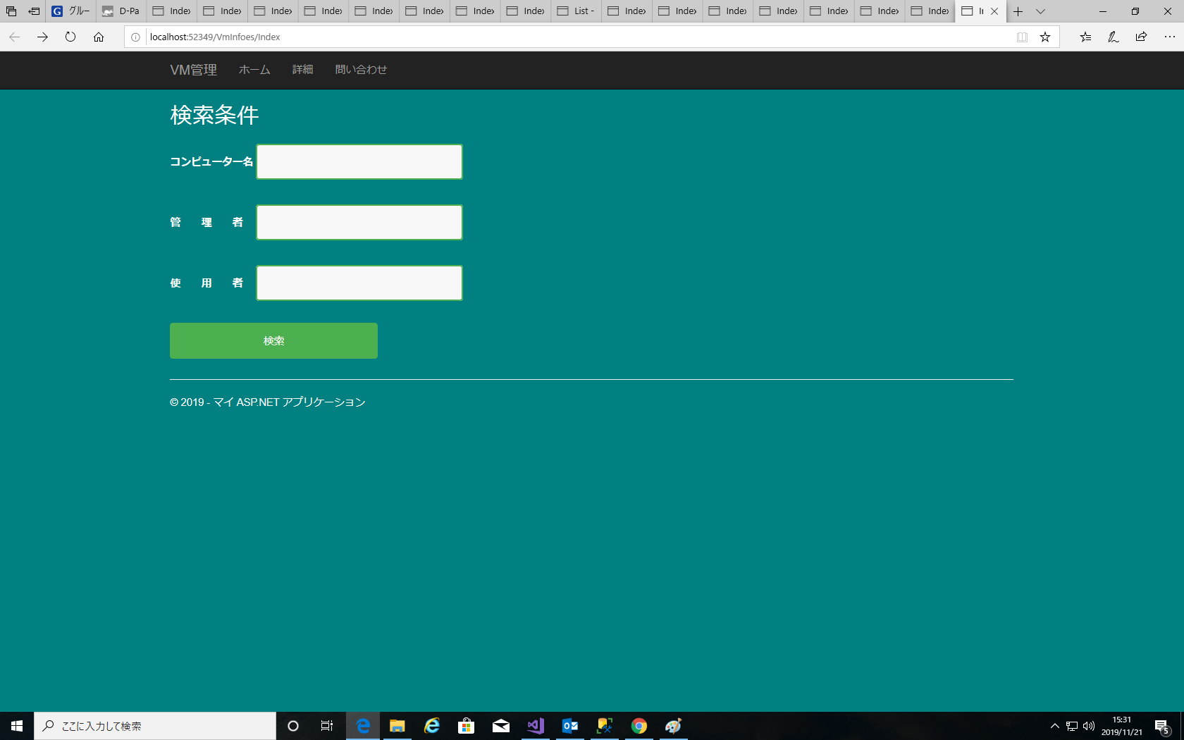Viewport: 1184px width, 740px height.
Task: Switch to the グルー tab
Action: tap(70, 11)
